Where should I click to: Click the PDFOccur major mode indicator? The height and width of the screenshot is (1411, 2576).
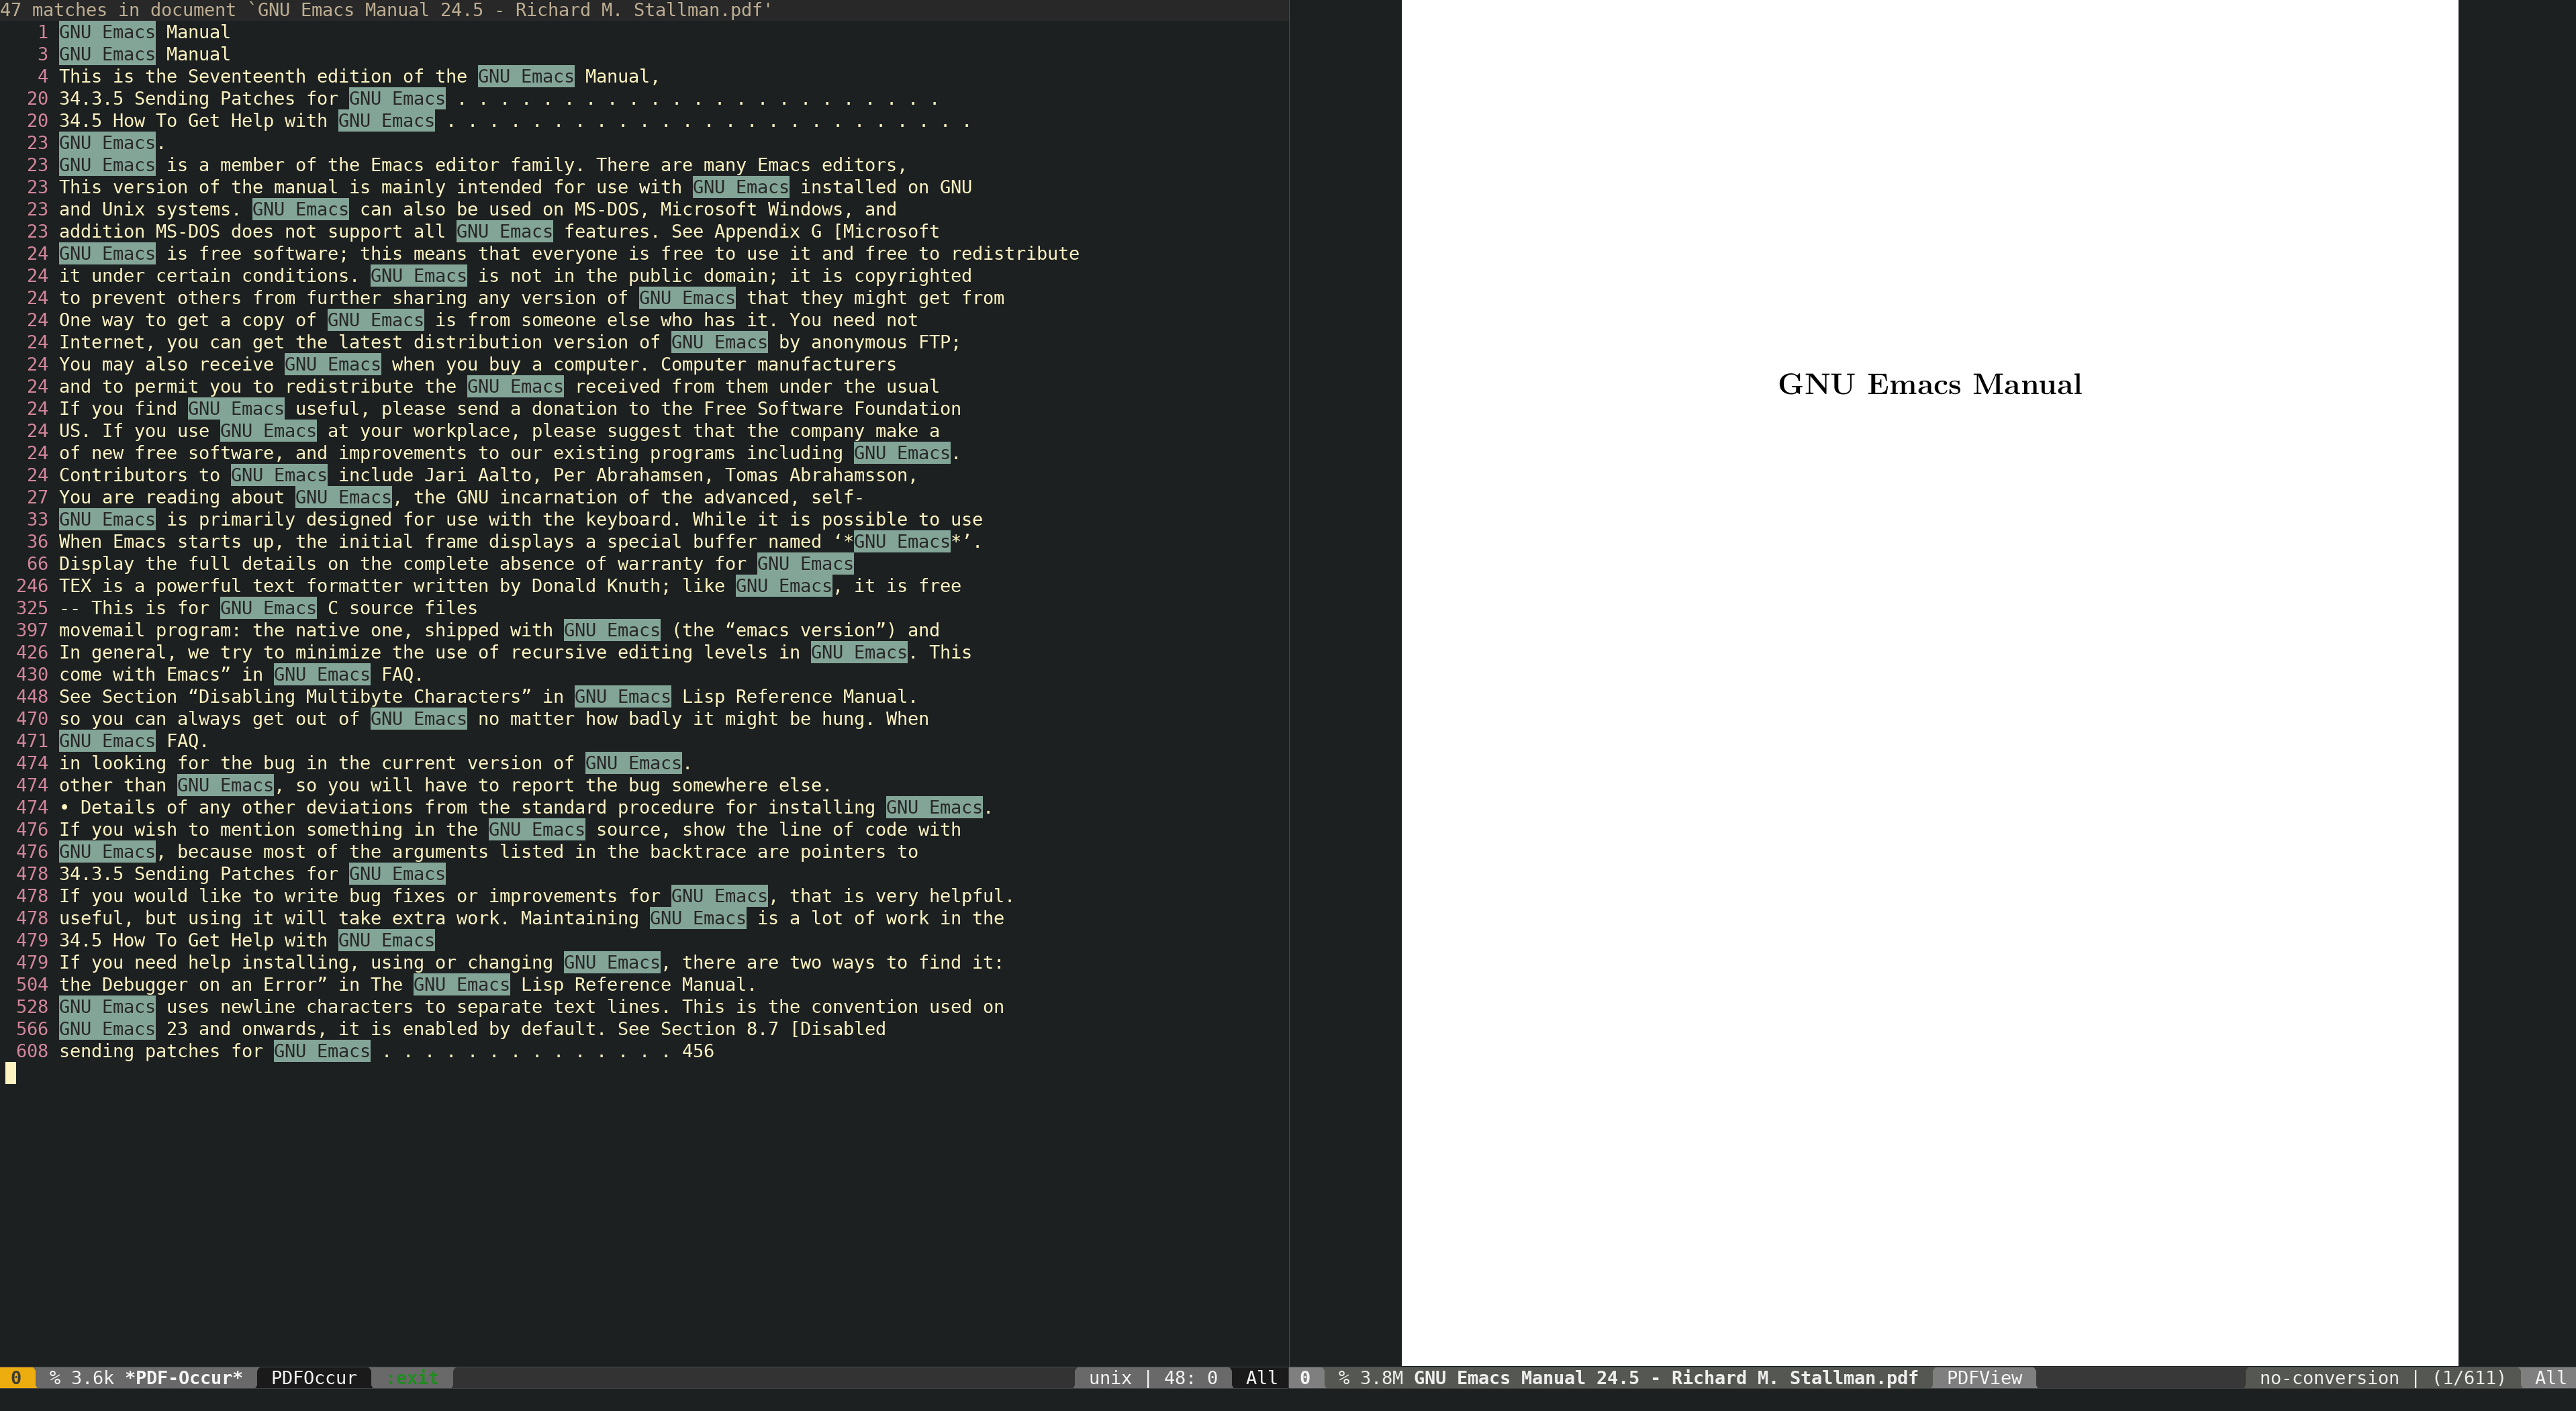(x=314, y=1378)
